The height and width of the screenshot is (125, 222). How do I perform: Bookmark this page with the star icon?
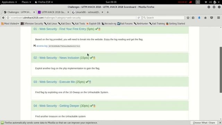(x=188, y=18)
